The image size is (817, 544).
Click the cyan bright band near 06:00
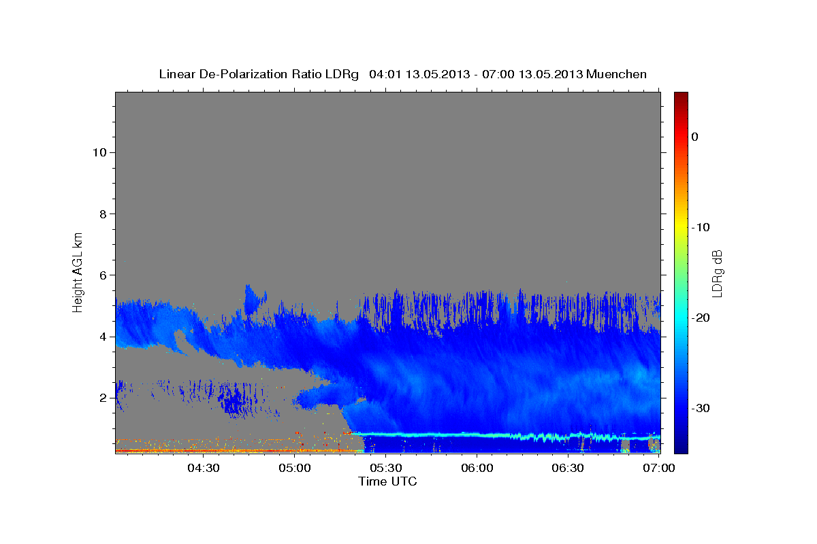pos(477,435)
